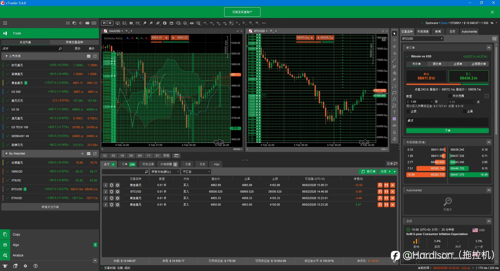Viewport: 500px width, 271px height.
Task: Toggle the eye visibility icon in toolbar
Action: pyautogui.click(x=192, y=23)
